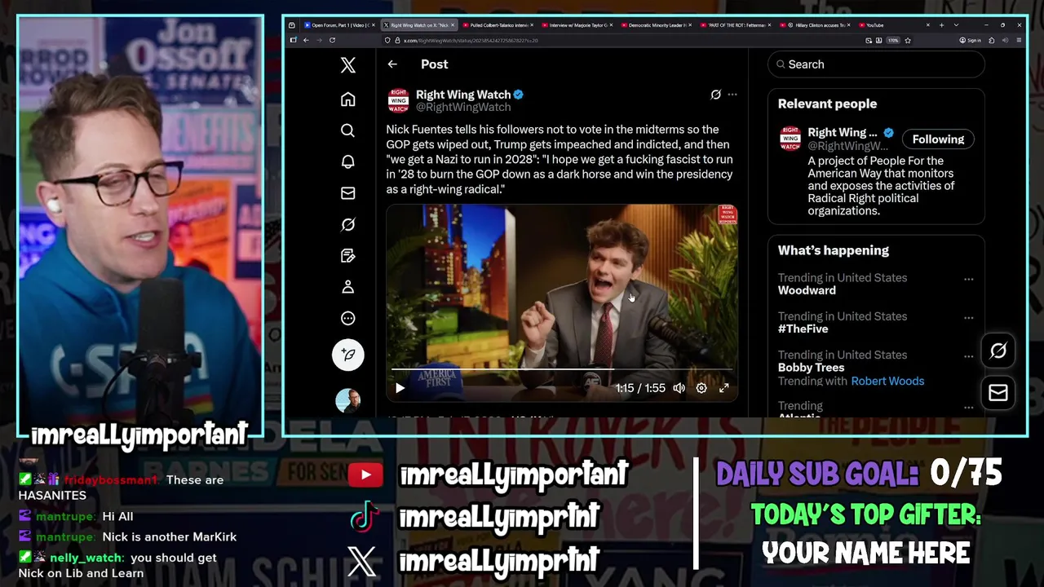Switch to the YouTube browser tab

(893, 25)
